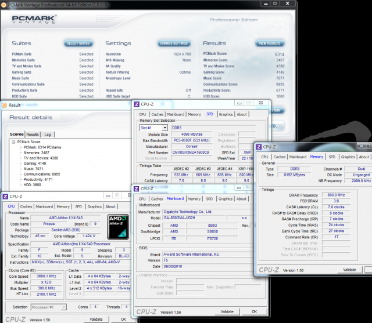Click the VIEW RESULTS button
Image resolution: width=372 pixels, height=323 pixels.
(x=270, y=43)
